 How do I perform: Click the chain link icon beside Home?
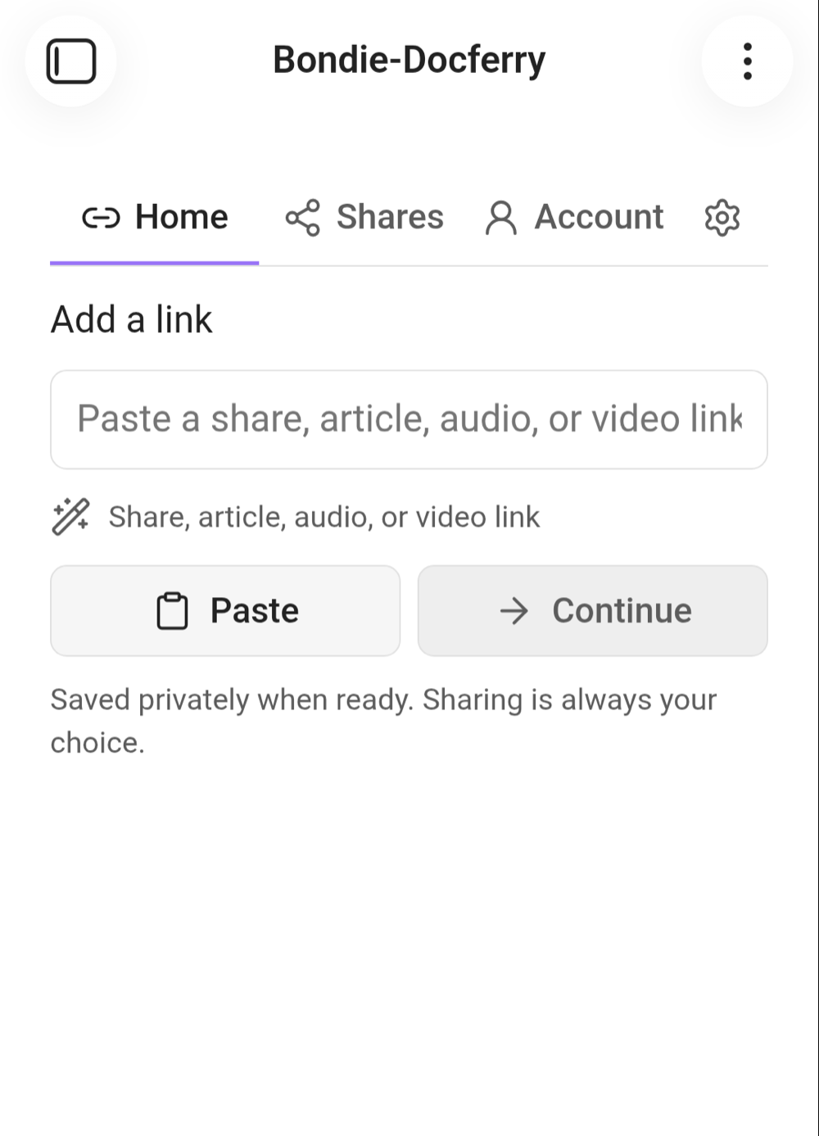(101, 218)
